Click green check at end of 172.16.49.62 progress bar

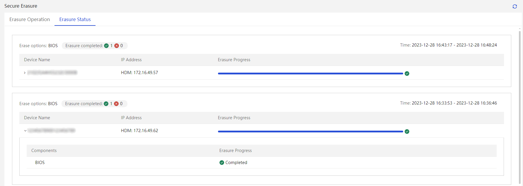(407, 132)
